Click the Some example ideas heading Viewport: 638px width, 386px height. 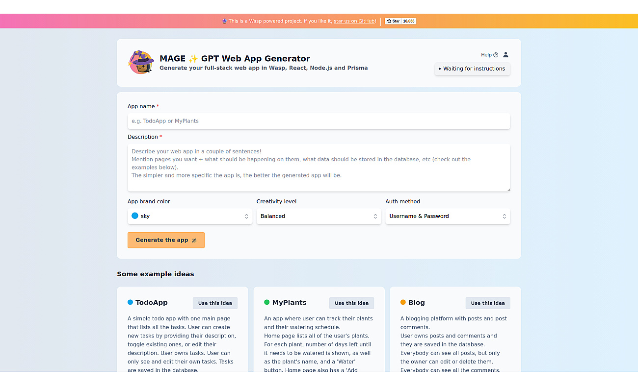pos(156,274)
